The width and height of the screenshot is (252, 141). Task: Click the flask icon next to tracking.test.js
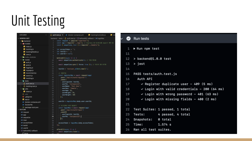24,86
